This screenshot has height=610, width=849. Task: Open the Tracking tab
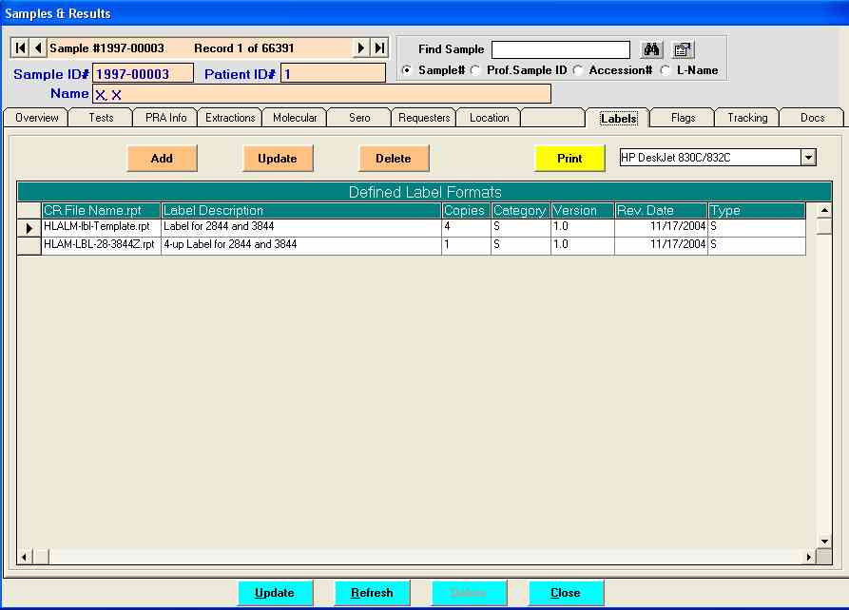(x=747, y=118)
